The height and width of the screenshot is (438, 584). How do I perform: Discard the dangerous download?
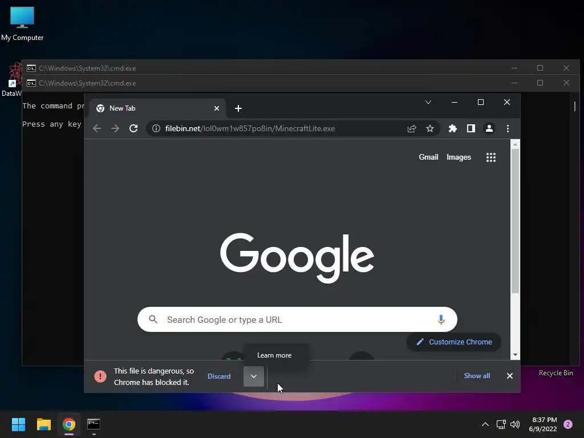point(219,376)
